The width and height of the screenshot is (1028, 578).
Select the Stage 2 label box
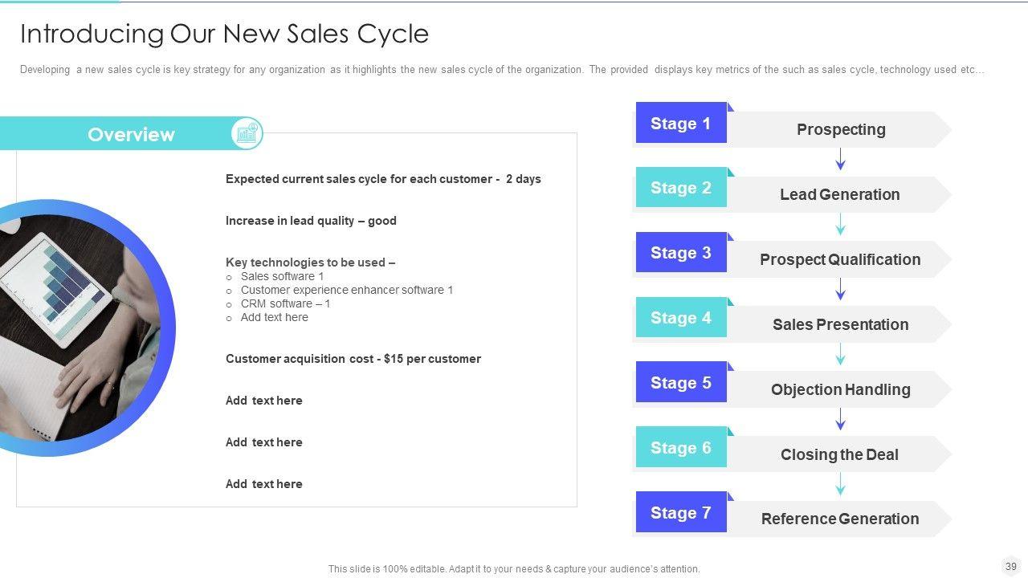coord(681,188)
